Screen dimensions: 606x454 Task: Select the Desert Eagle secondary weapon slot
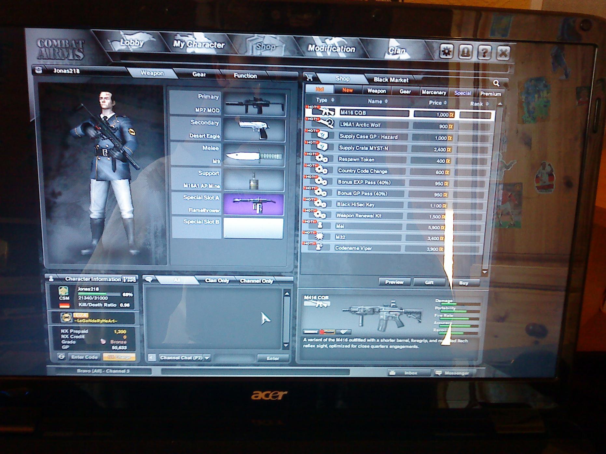tap(255, 130)
